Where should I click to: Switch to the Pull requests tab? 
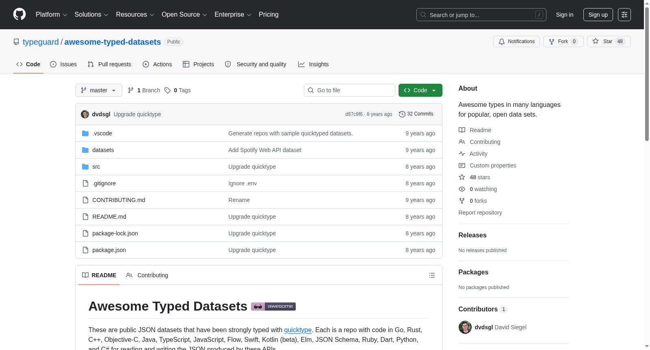pyautogui.click(x=109, y=64)
